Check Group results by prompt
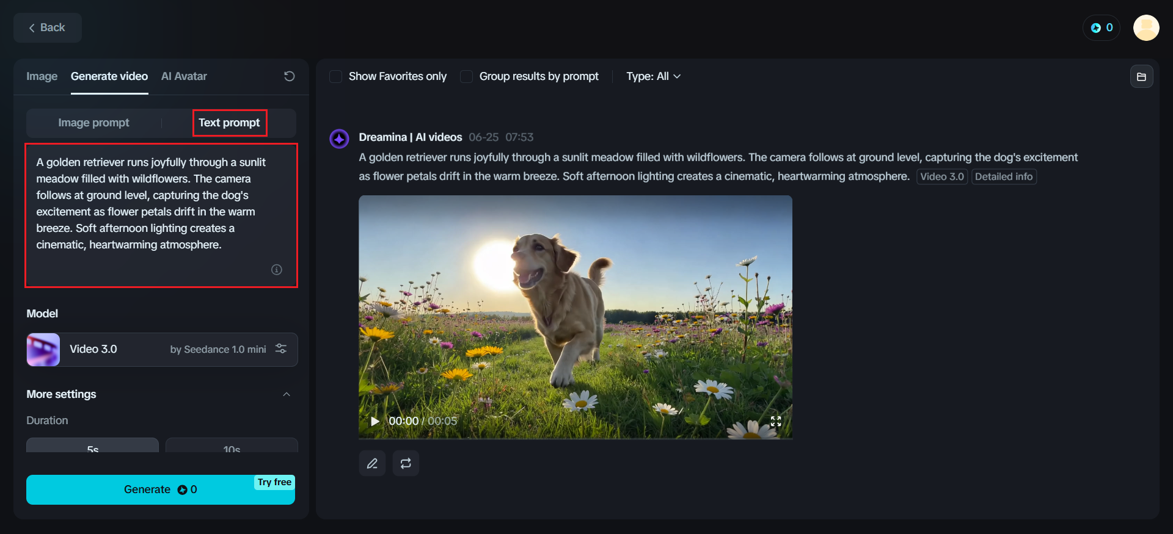1173x534 pixels. [x=466, y=77]
